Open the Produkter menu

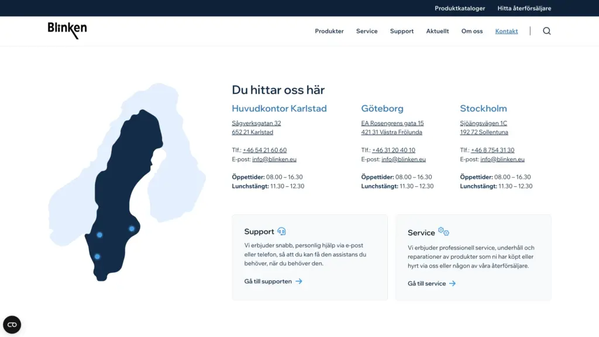(x=329, y=31)
